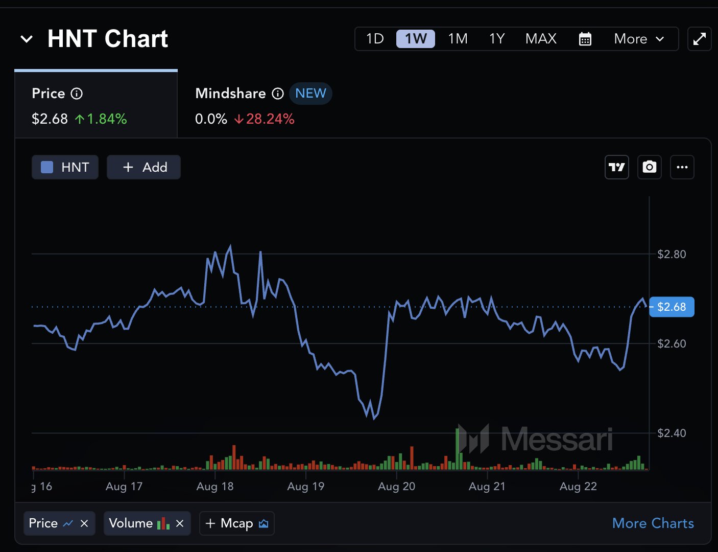This screenshot has height=552, width=718.
Task: Click the HNT asset chip
Action: 65,167
